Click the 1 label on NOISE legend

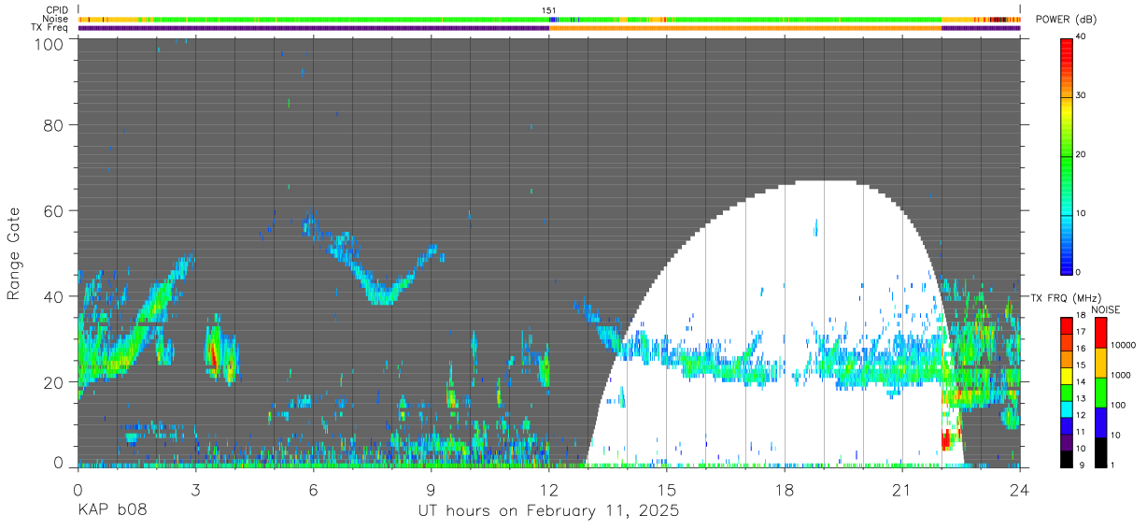(x=1112, y=465)
